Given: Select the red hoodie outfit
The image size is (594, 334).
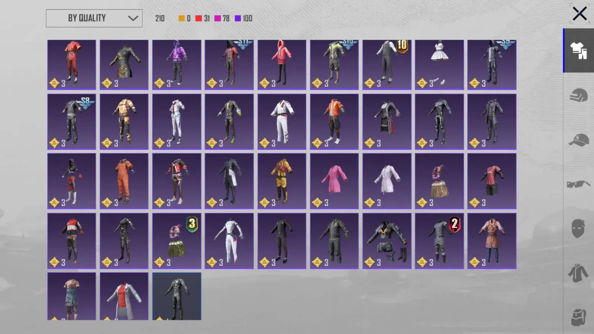Looking at the screenshot, I should tap(282, 65).
